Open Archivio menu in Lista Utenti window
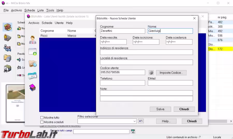Viewport: 233px width, 139px height. pyautogui.click(x=34, y=23)
